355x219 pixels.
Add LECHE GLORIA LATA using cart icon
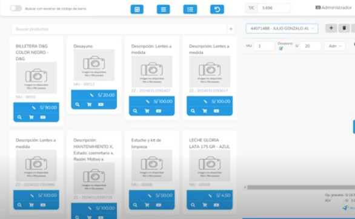205,205
